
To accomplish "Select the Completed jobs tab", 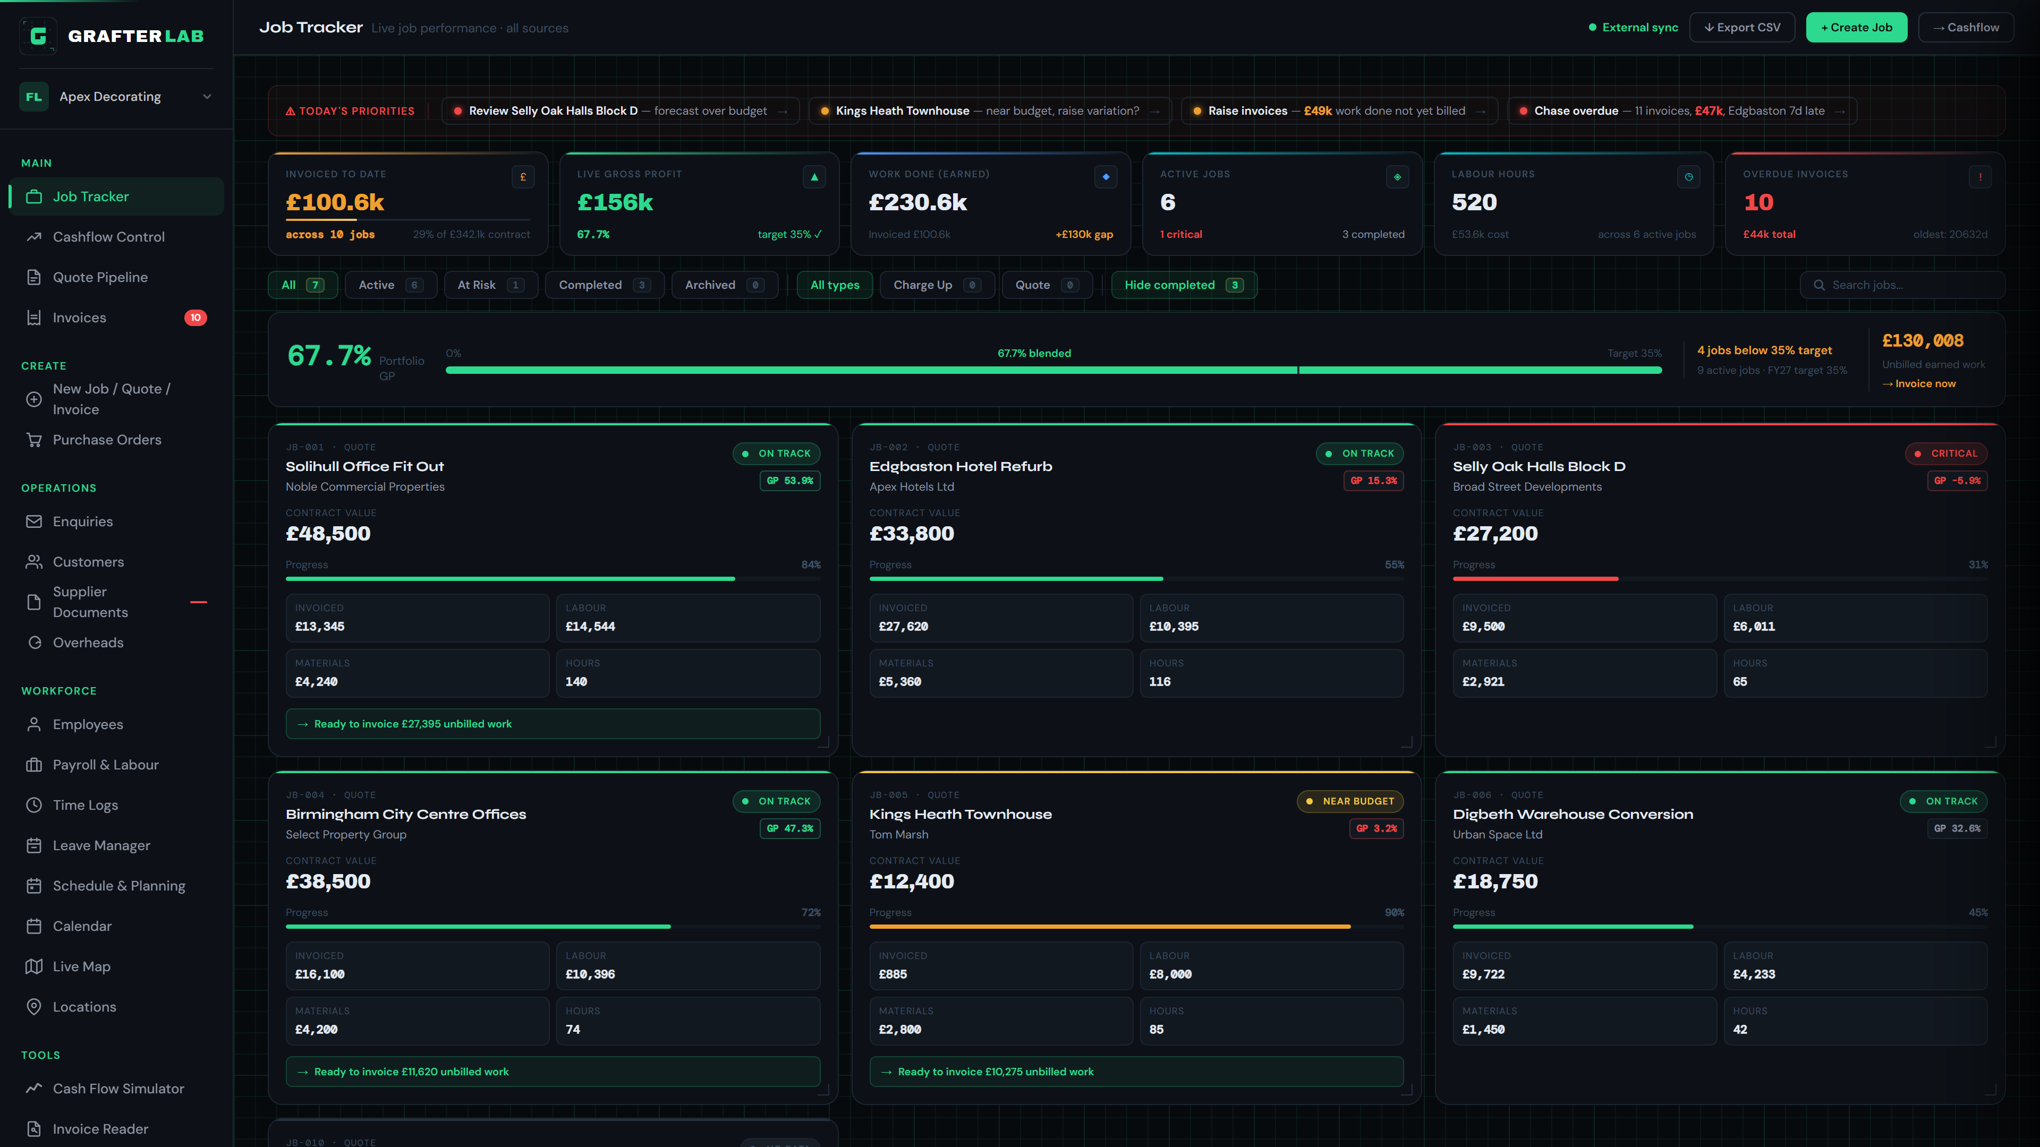I will tap(604, 285).
